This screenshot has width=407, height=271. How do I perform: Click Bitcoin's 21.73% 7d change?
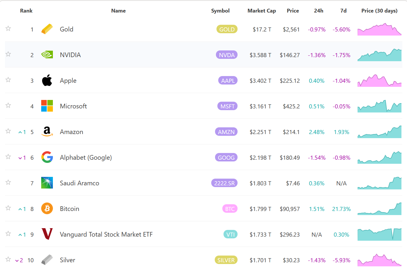click(341, 209)
